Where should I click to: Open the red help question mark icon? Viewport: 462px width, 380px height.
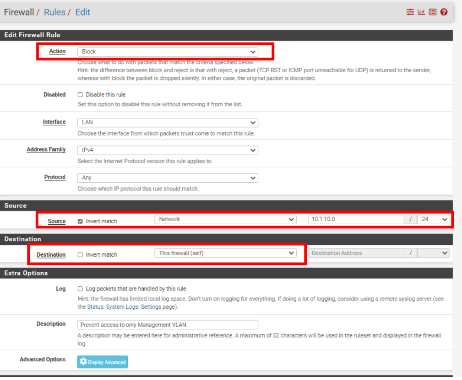point(444,12)
